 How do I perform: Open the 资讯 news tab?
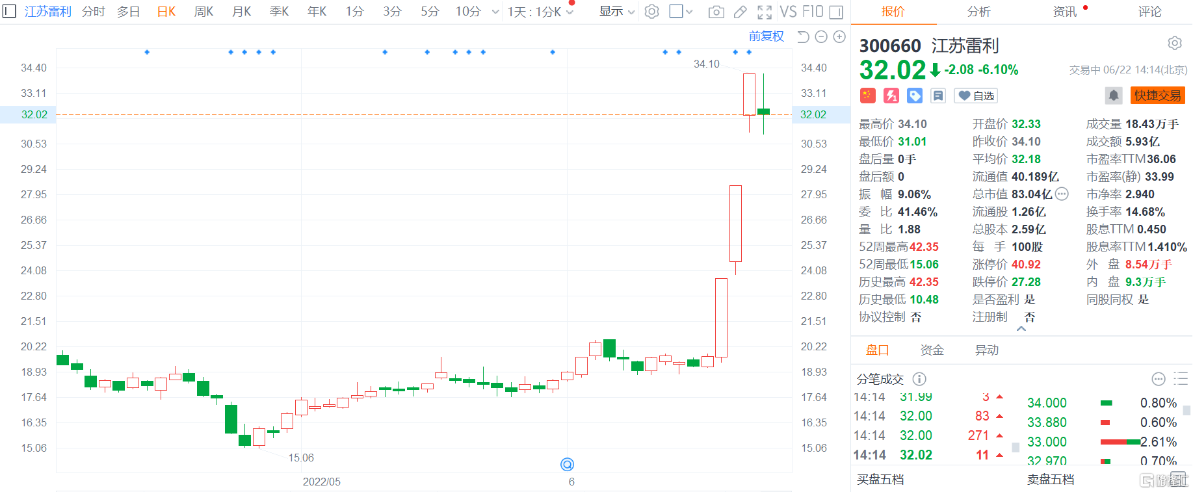1065,12
